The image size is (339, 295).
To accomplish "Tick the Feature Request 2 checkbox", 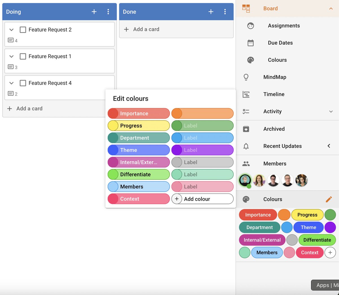I will tap(23, 30).
